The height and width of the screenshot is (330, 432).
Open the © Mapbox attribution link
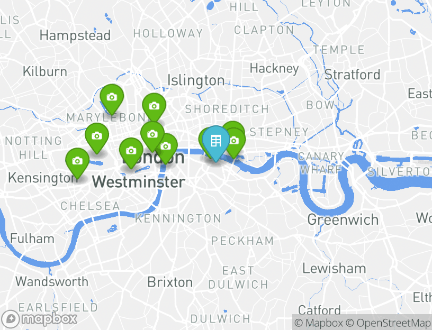(x=319, y=323)
